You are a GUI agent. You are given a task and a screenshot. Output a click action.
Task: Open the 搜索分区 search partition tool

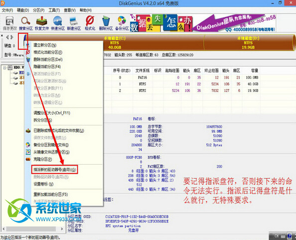click(x=26, y=23)
